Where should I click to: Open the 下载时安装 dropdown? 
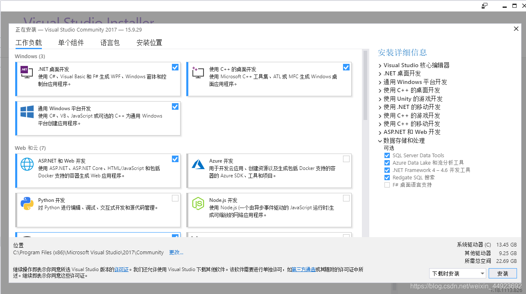(x=457, y=274)
